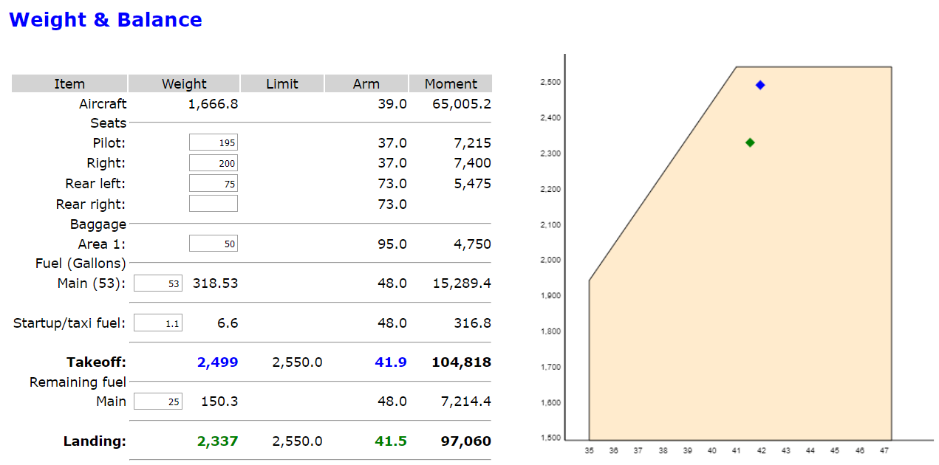Click the Weight & Balance page title
939x465 pixels.
tap(106, 20)
